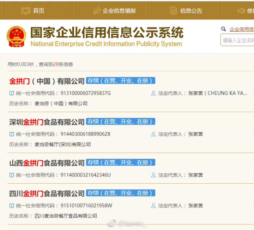Open the 企业信用信息 search link

(242, 29)
